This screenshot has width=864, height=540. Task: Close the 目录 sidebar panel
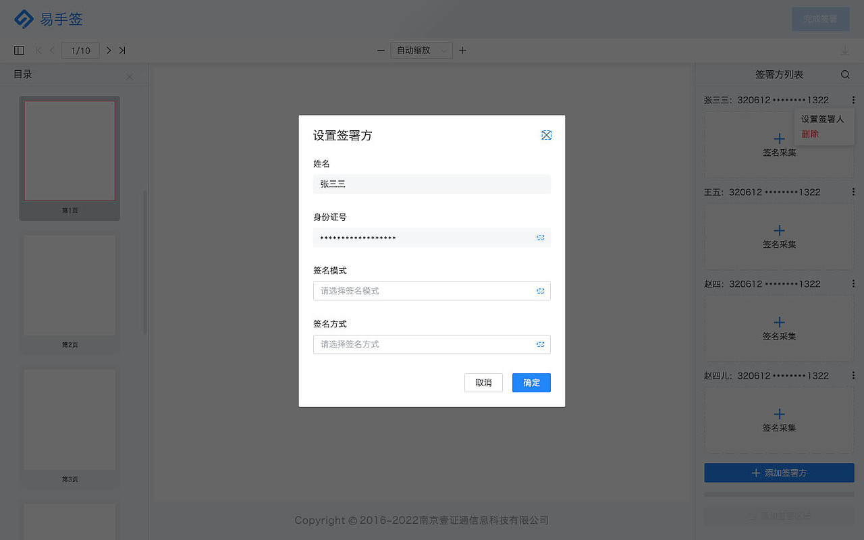point(130,76)
